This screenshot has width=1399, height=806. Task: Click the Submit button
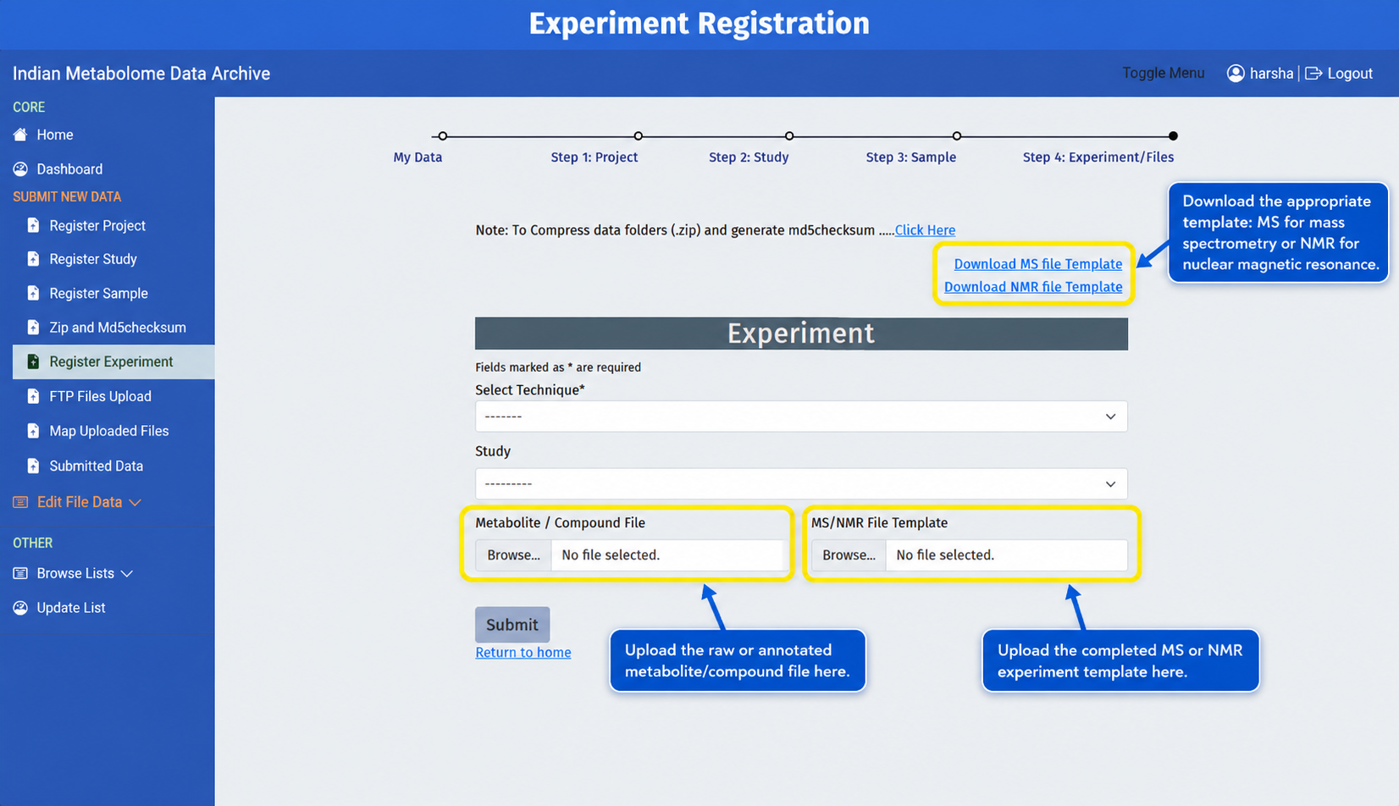click(512, 625)
